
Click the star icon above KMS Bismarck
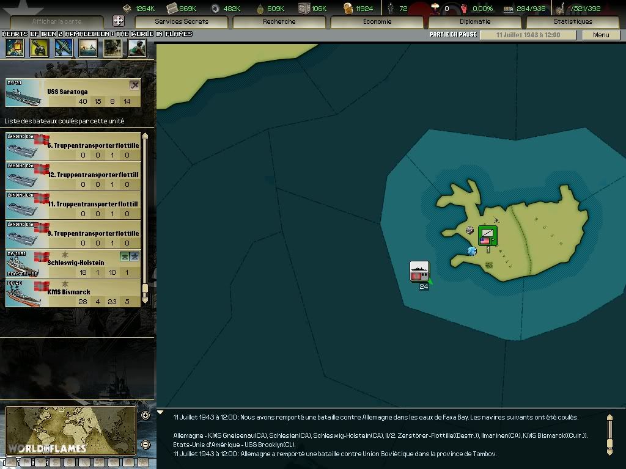[65, 283]
